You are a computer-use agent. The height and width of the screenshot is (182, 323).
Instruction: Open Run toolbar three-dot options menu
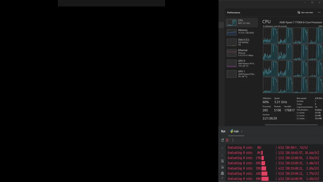(233, 140)
